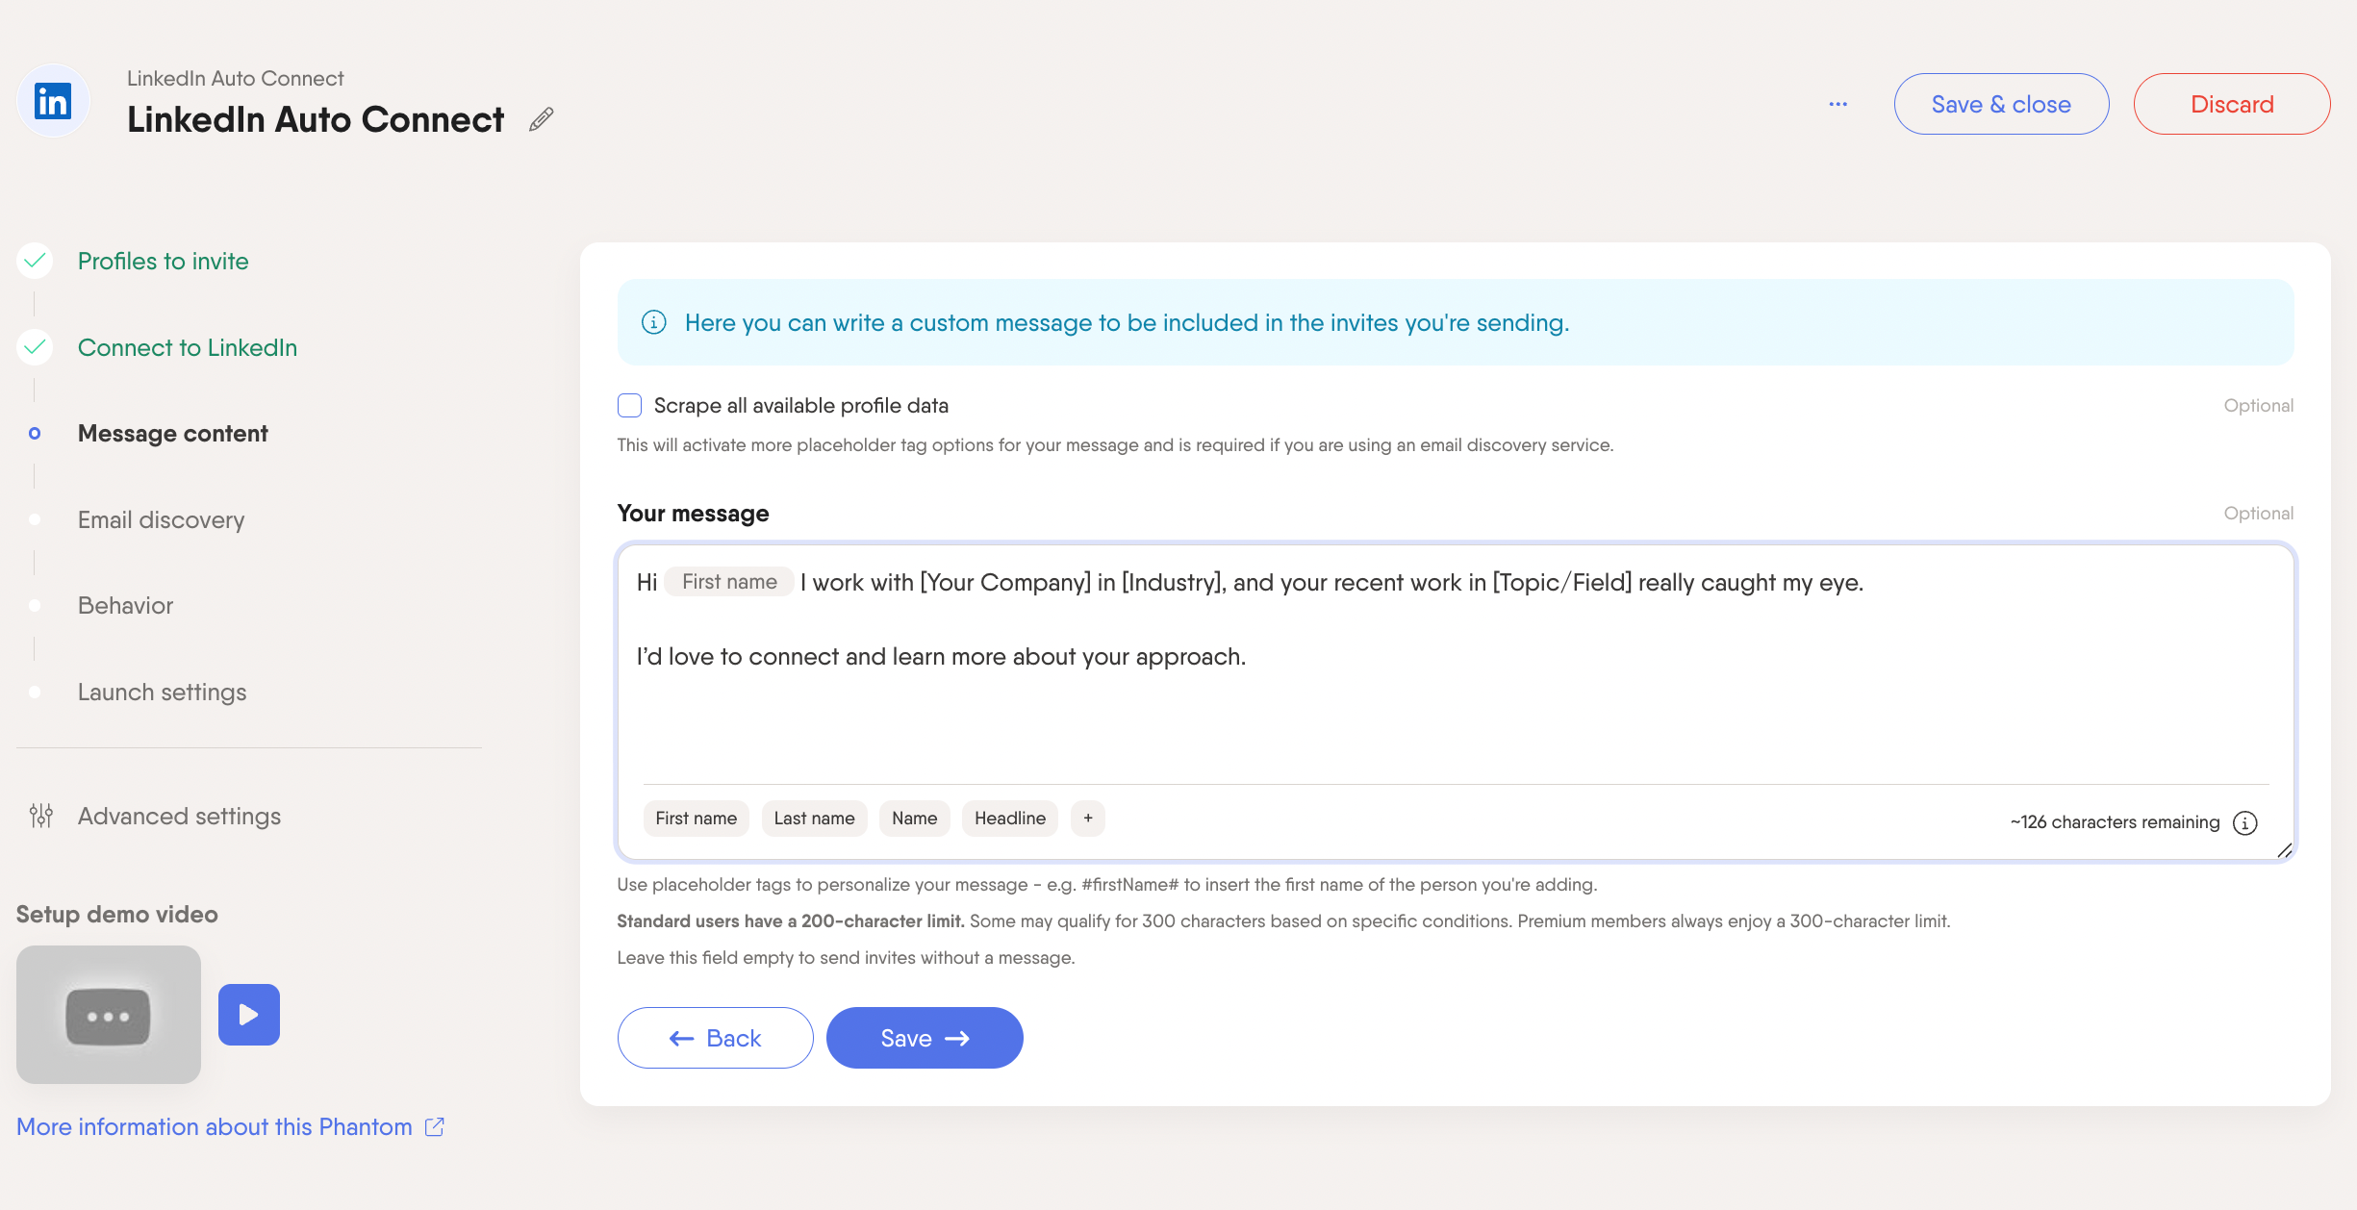Open the Email discovery step
This screenshot has height=1210, width=2357.
tap(161, 519)
